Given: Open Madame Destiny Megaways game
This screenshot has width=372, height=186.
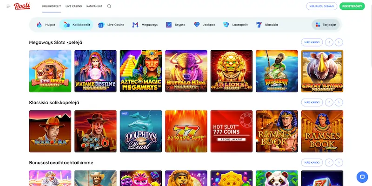Looking at the screenshot, I should [95, 71].
